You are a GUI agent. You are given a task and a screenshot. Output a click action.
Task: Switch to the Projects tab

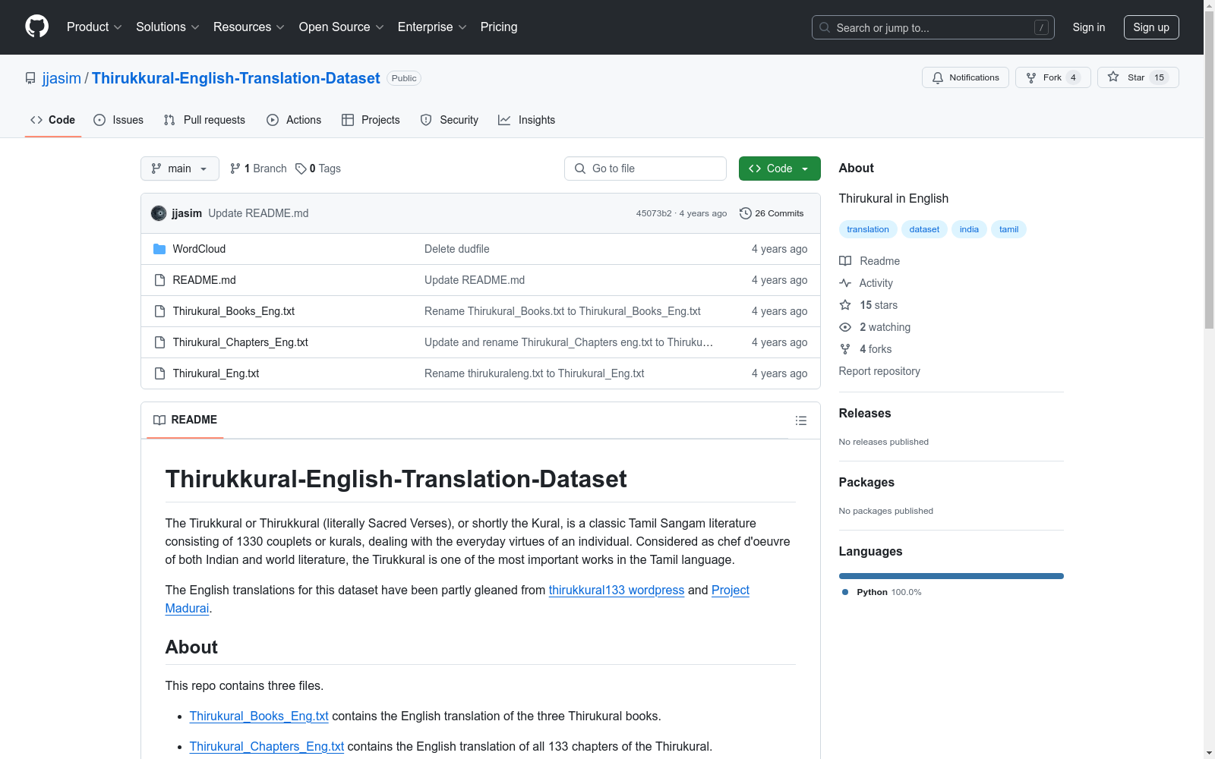coord(371,120)
